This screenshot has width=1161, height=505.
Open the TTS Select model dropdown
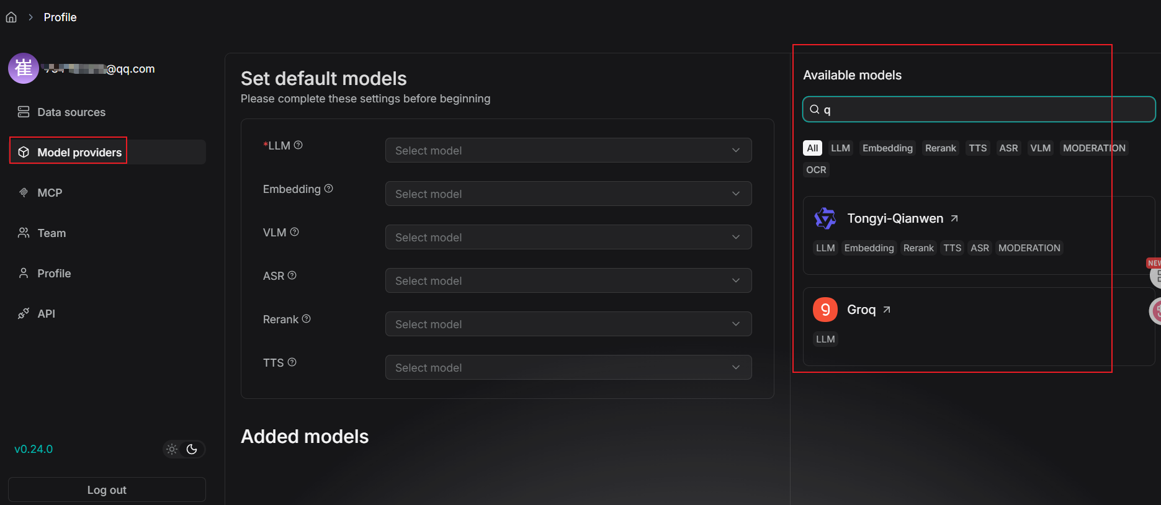click(x=568, y=367)
